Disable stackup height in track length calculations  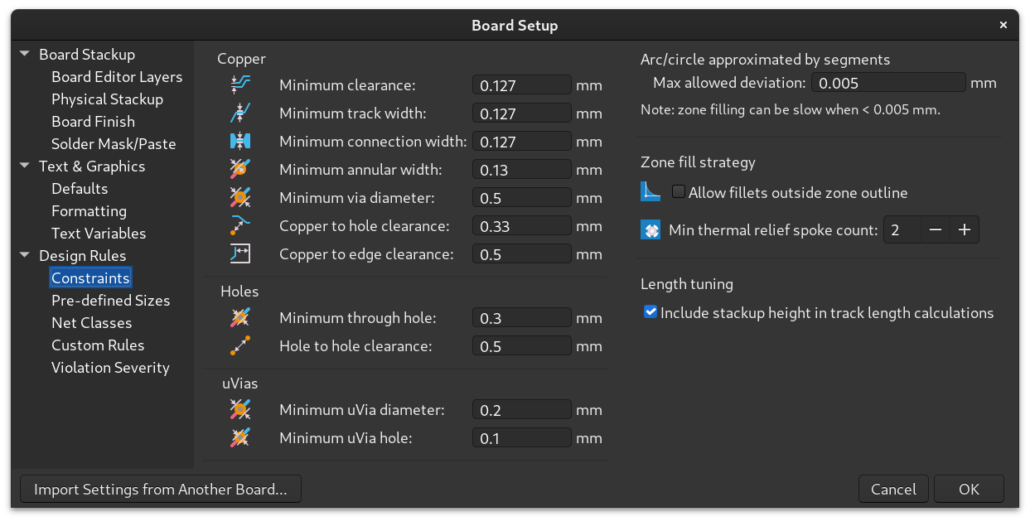tap(649, 312)
